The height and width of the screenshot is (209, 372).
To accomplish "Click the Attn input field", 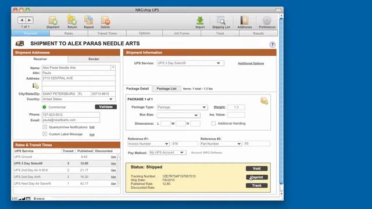I will (x=79, y=73).
